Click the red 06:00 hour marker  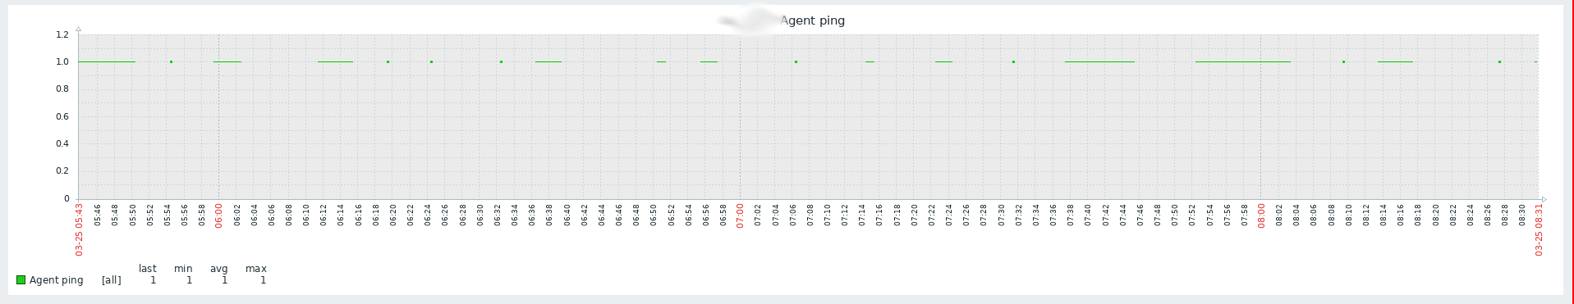click(x=218, y=216)
